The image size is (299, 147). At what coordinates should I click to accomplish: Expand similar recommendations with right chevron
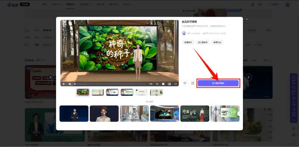240,114
